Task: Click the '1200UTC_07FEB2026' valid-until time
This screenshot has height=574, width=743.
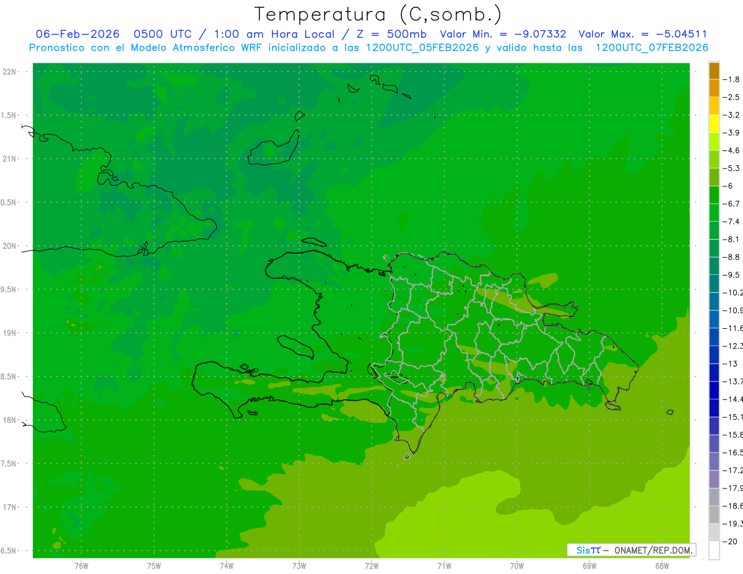Action: click(x=651, y=48)
